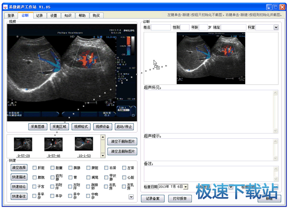Click the 采集图像 button
Image resolution: width=288 pixels, height=209 pixels.
click(x=38, y=127)
